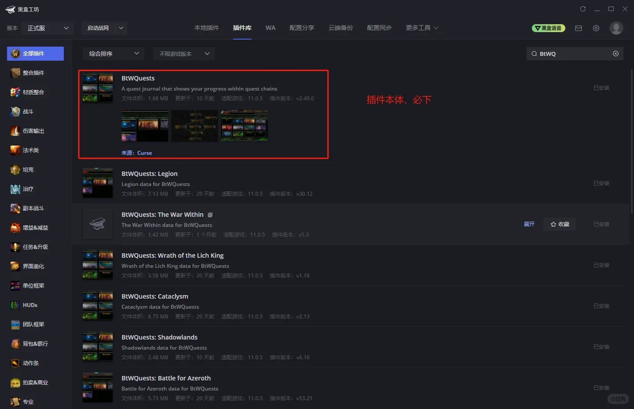Viewport: 634px width, 409px height.
Task: Click 已安装 on the Shadowlands row
Action: coord(601,347)
